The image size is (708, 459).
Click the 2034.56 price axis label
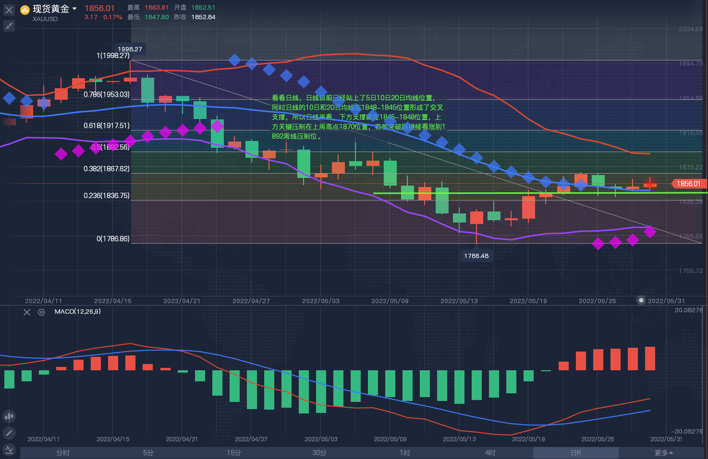tap(691, 29)
